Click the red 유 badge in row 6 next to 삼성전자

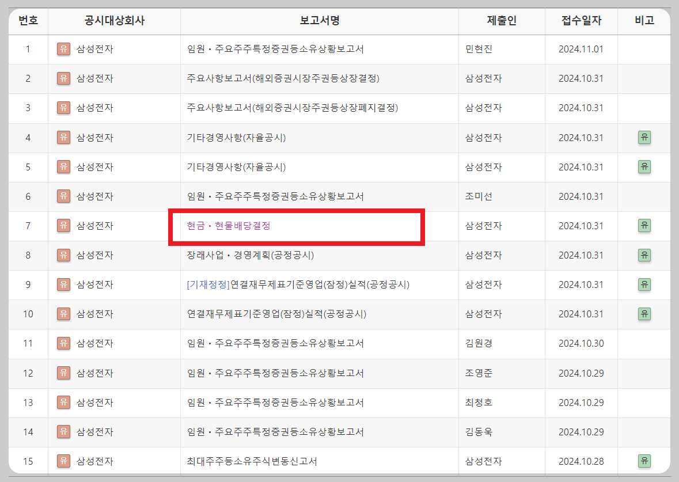[x=63, y=196]
